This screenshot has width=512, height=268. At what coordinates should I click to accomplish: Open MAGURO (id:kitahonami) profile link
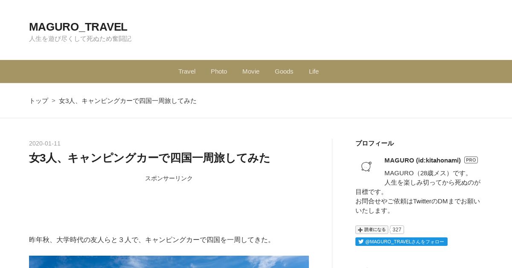point(422,160)
